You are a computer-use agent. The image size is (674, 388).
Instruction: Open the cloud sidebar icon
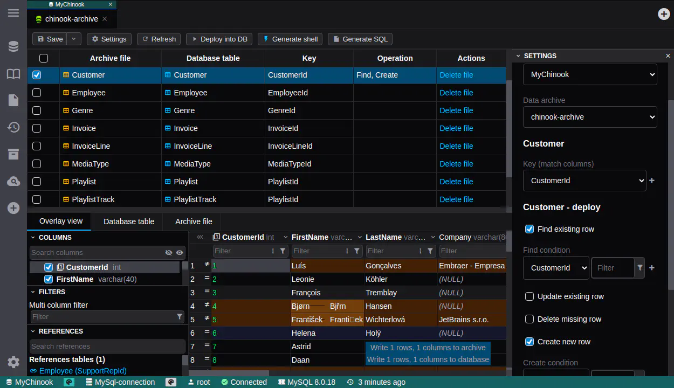pyautogui.click(x=13, y=182)
